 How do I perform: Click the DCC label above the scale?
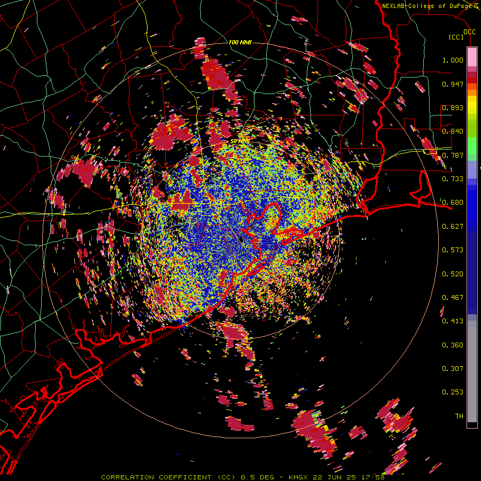coord(469,32)
